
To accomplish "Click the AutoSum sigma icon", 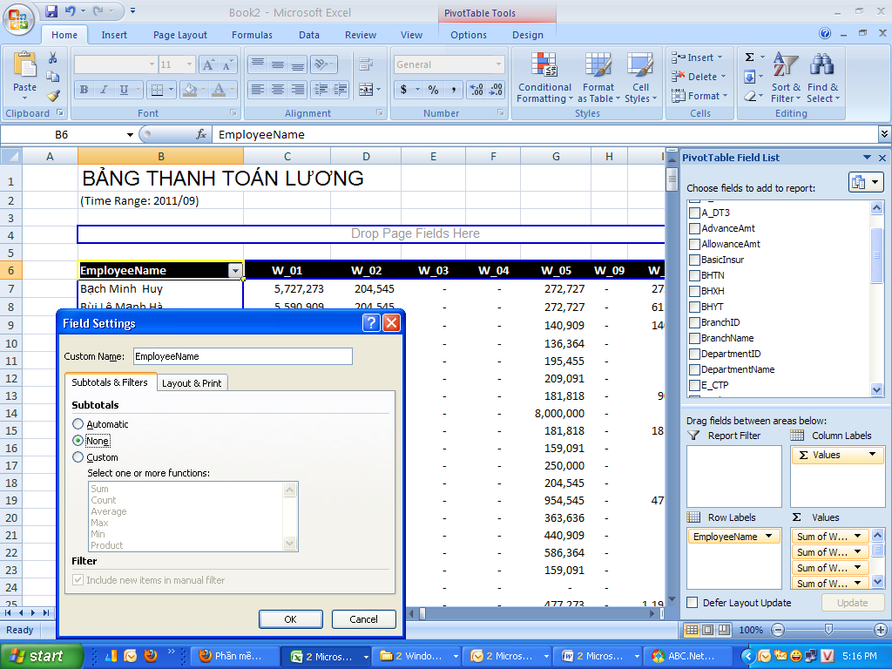I will point(749,57).
